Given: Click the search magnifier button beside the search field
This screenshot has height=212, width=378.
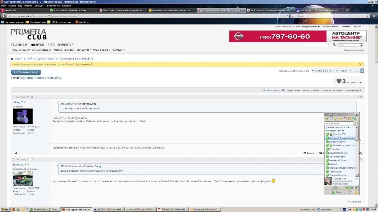Looking at the screenshot, I should (361, 45).
